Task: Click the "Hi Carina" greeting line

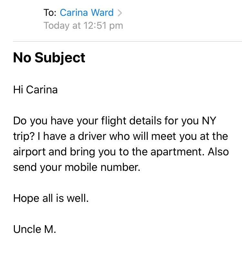Action: click(x=35, y=90)
